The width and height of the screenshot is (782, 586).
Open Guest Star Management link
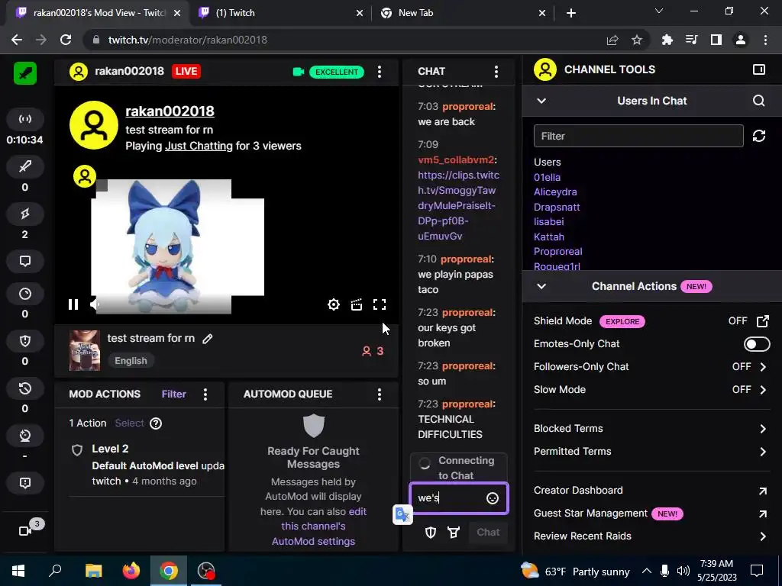click(651, 514)
